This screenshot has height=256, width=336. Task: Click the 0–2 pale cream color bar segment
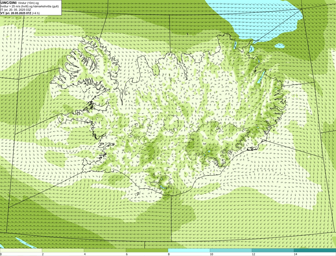click(x=21, y=250)
